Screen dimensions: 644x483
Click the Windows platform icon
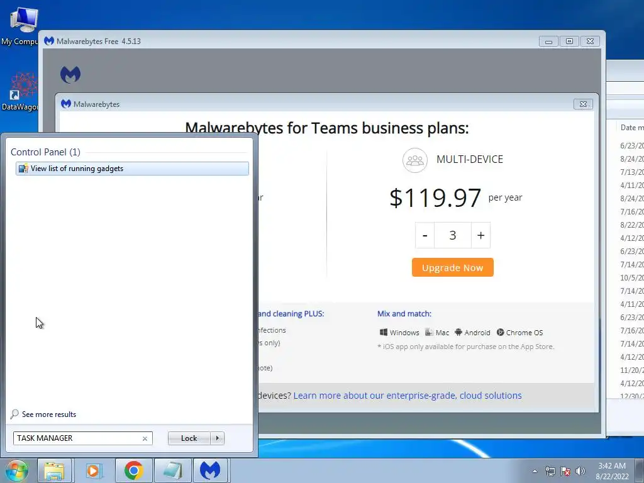383,332
